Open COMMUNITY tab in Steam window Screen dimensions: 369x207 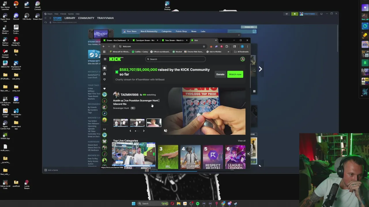[86, 18]
